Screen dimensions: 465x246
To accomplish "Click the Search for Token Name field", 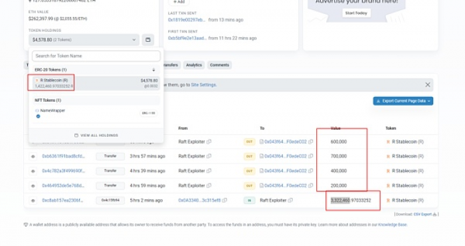I will click(96, 56).
